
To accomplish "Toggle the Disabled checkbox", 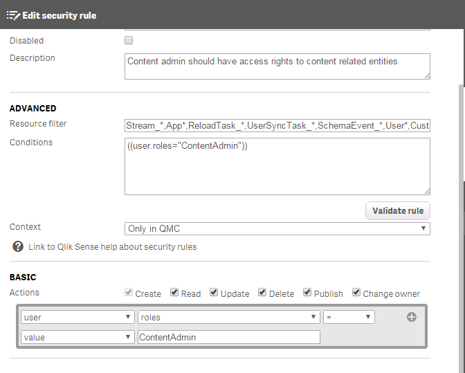I will (x=129, y=41).
